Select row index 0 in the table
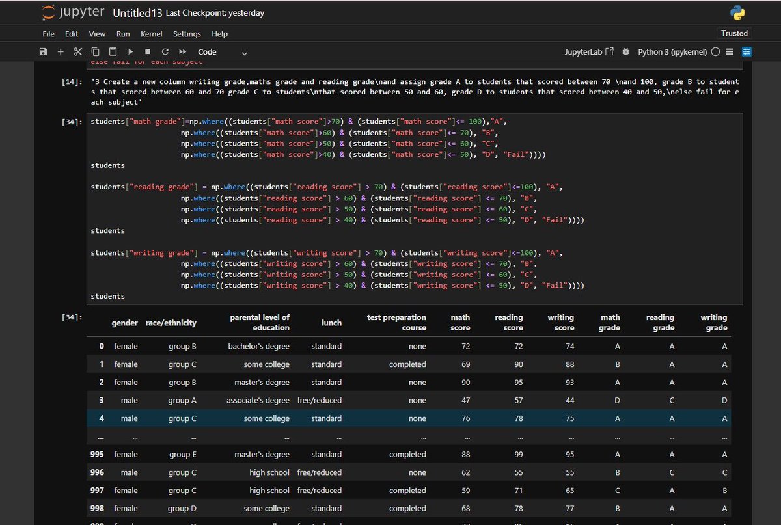The image size is (781, 525). point(102,346)
